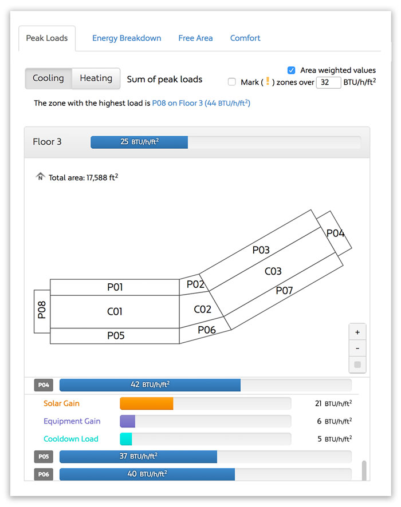Click the reset view square button
Screen dimensions: 401x507
tap(357, 365)
